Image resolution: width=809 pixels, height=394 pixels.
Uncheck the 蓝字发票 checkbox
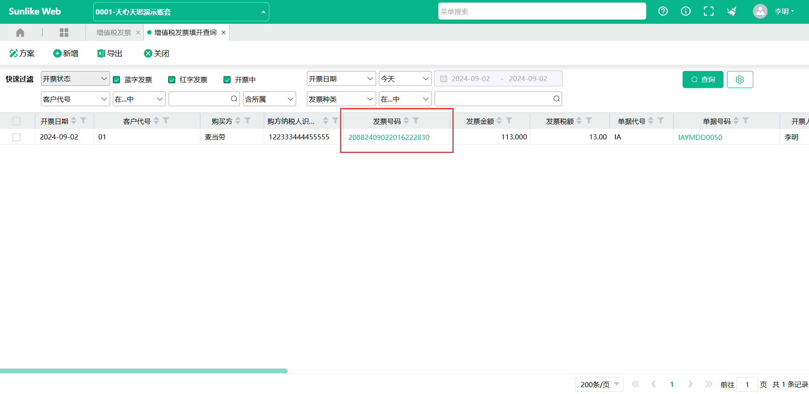click(x=117, y=80)
